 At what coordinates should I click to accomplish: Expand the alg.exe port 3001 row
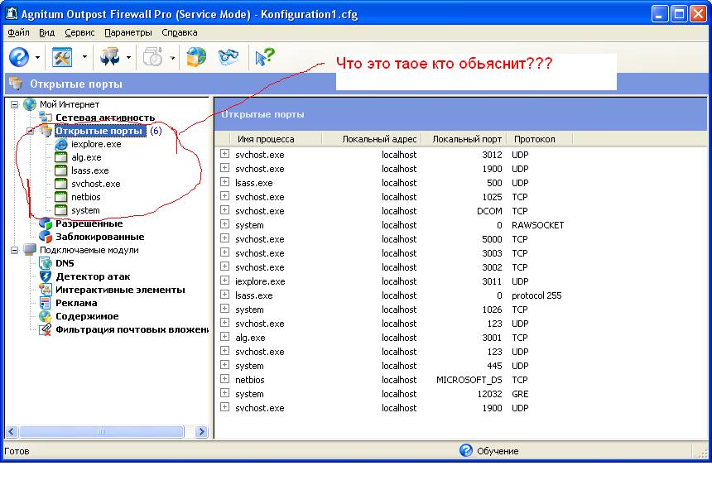(224, 337)
